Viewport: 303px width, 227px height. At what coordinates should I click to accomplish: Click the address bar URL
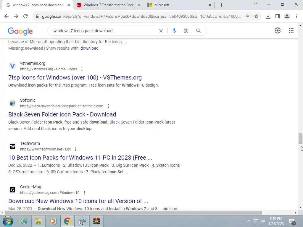tap(141, 17)
